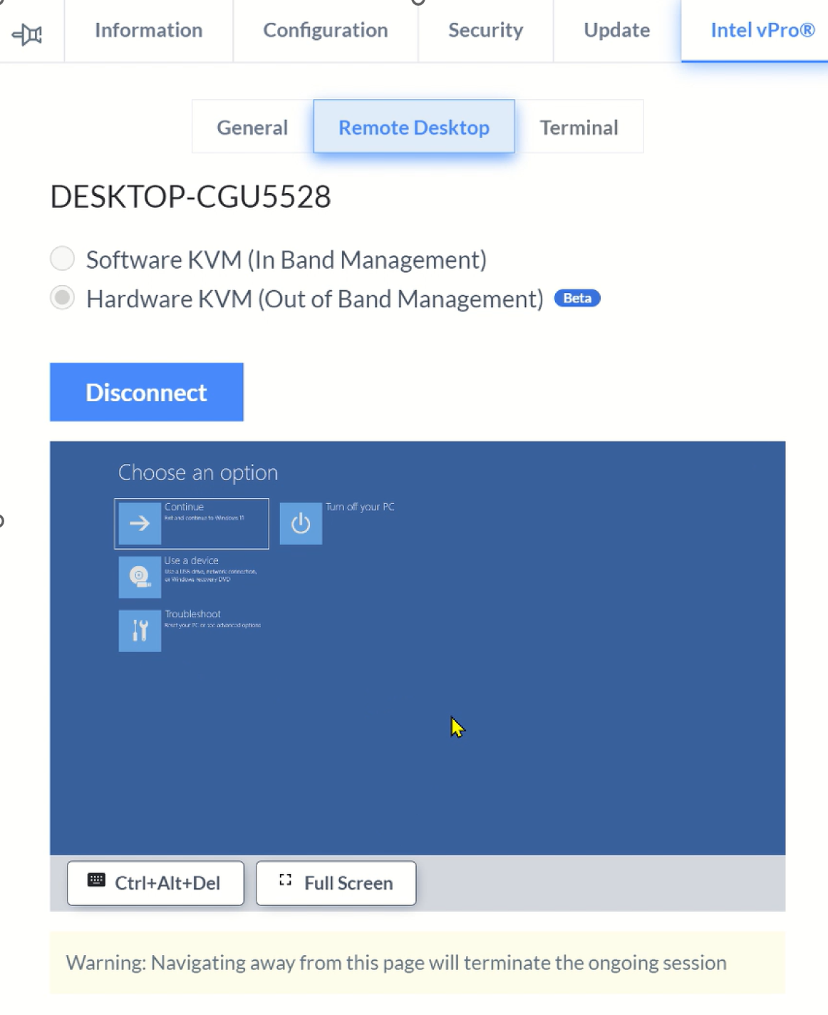Mute audio using the speaker icon
The height and width of the screenshot is (1015, 828).
click(x=26, y=31)
